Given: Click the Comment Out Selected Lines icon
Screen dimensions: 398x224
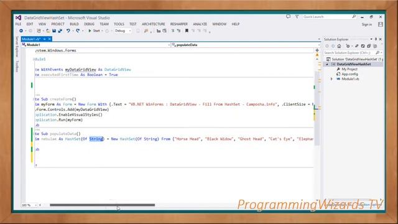Looking at the screenshot, I should (159, 30).
